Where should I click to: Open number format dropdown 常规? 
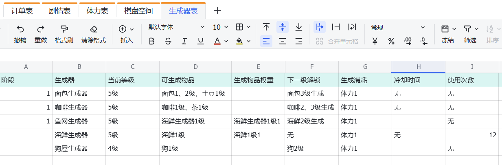tap(398, 27)
